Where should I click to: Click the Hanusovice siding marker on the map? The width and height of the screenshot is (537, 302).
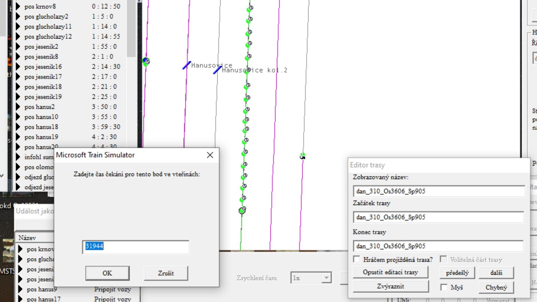(186, 65)
